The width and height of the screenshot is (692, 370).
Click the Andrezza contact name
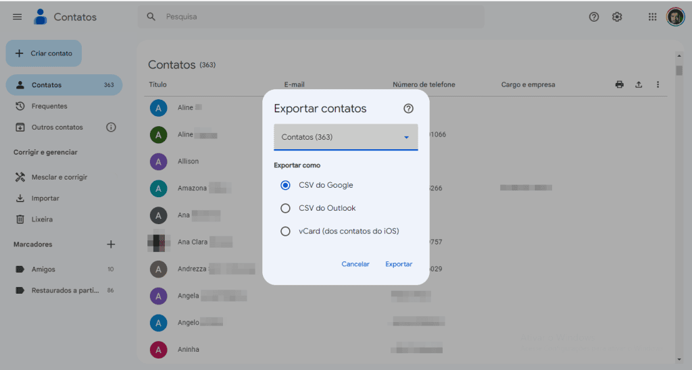(x=192, y=269)
